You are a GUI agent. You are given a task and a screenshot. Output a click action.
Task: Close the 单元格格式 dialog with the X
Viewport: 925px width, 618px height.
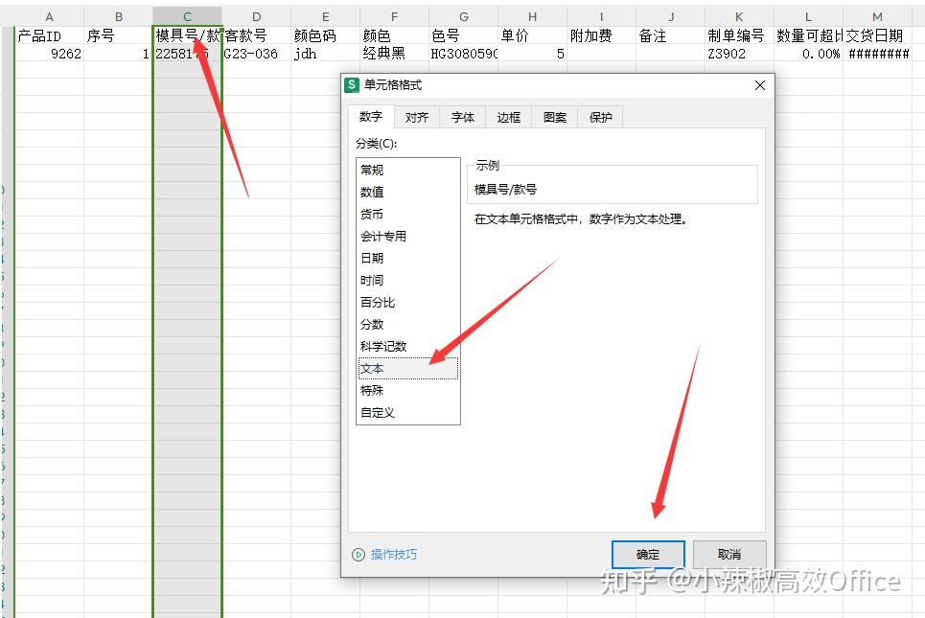[760, 85]
